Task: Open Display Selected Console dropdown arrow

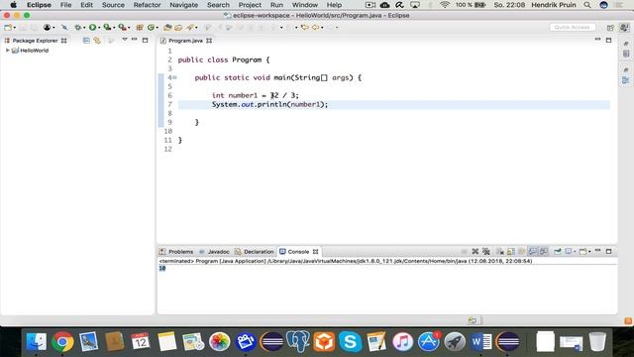Action: [575, 251]
